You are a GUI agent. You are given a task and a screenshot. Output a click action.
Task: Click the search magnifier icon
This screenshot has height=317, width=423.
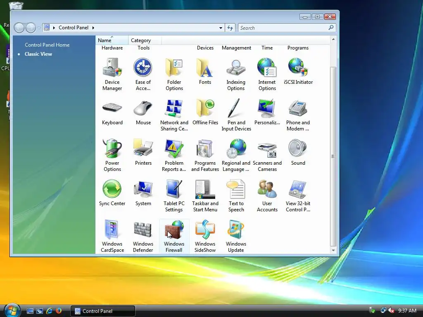point(331,28)
